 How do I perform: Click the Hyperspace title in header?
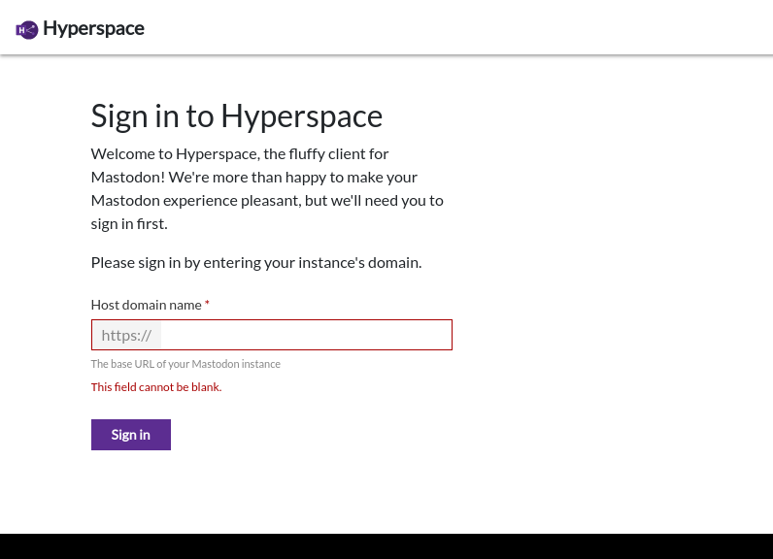(x=93, y=28)
